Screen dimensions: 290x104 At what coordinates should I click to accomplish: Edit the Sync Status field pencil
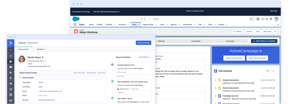point(205,59)
